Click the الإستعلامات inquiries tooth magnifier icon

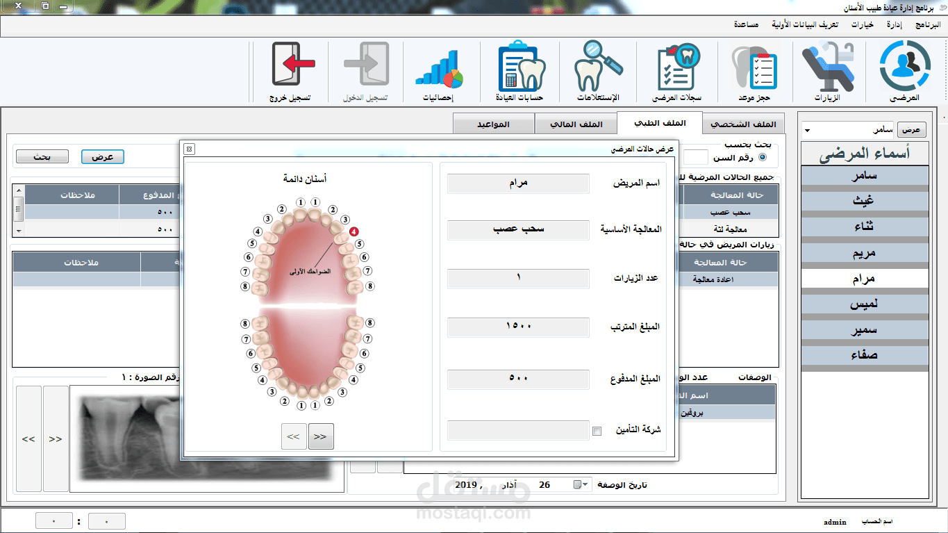point(599,71)
